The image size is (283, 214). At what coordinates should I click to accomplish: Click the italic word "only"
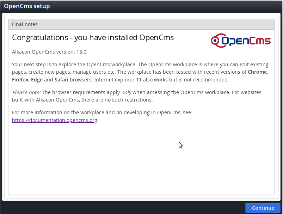(x=126, y=92)
